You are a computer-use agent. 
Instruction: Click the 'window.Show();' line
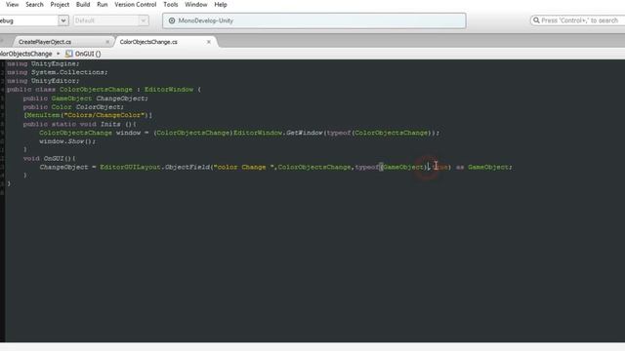(x=67, y=141)
